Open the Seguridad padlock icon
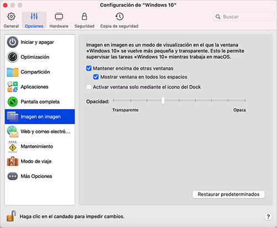 (84, 17)
